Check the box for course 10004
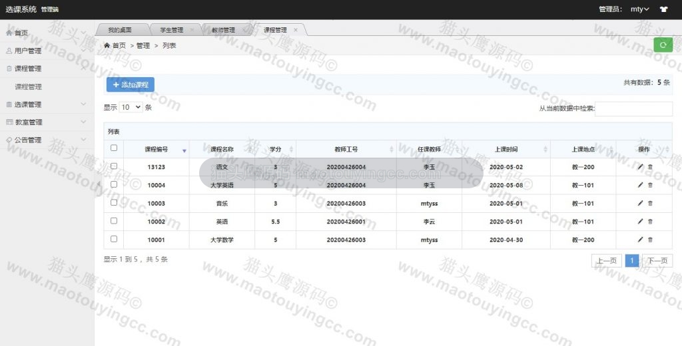Image resolution: width=682 pixels, height=346 pixels. click(x=114, y=184)
